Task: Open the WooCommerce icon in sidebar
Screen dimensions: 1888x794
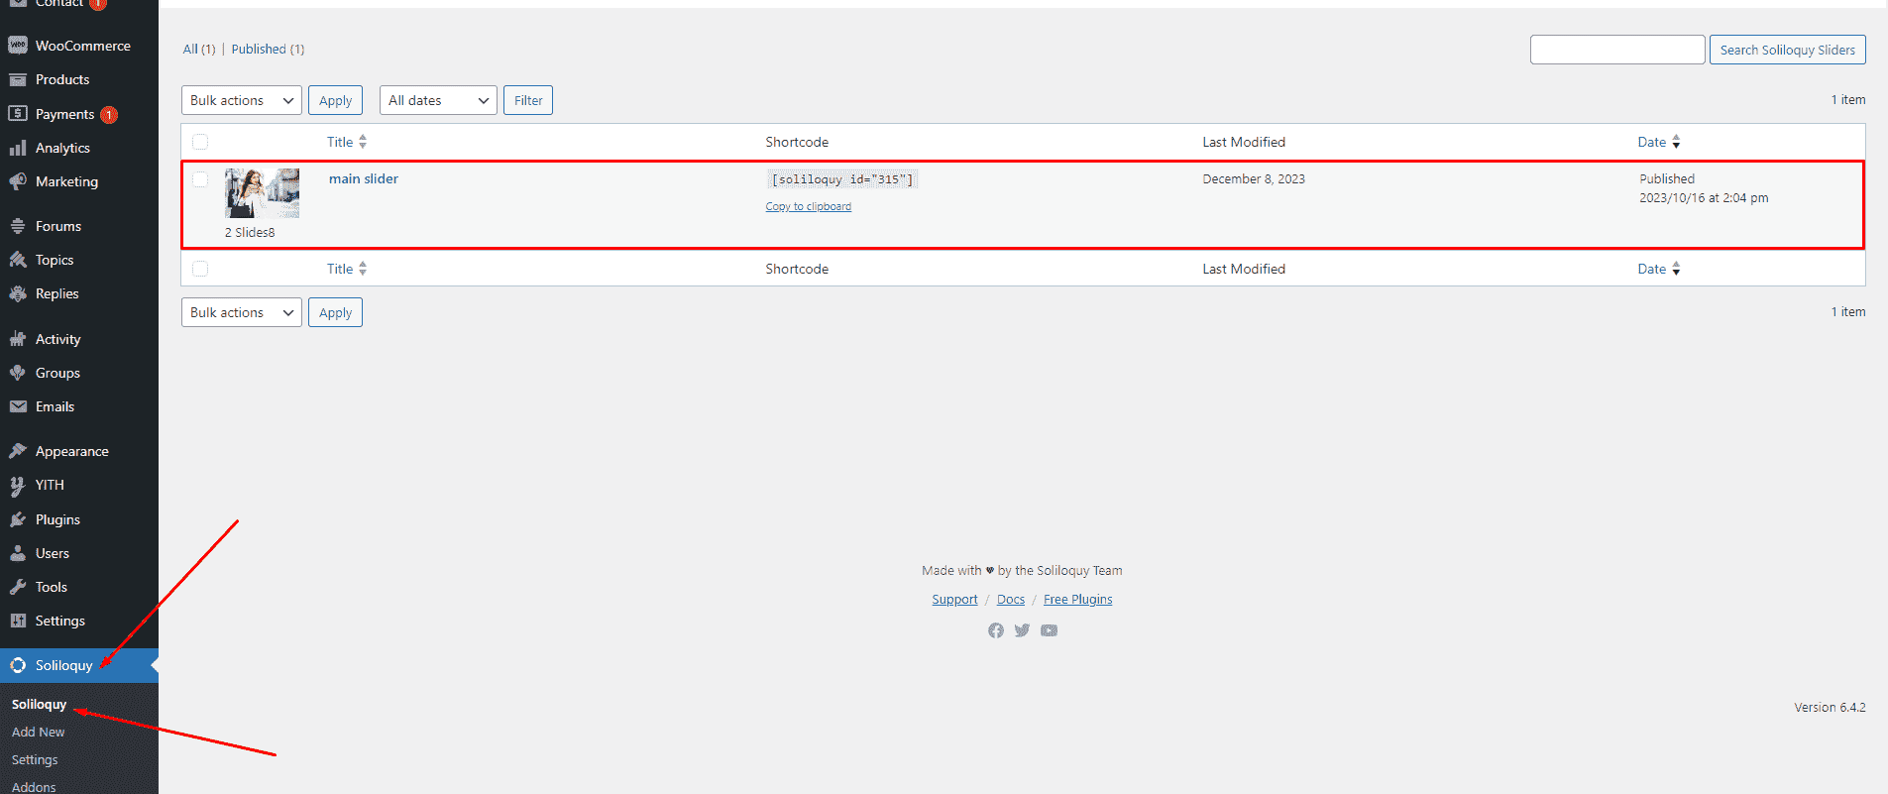Action: pyautogui.click(x=18, y=46)
